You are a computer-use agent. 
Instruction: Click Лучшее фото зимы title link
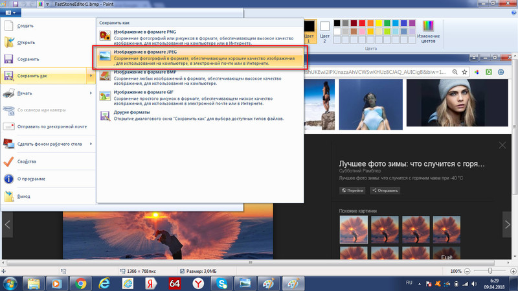[x=412, y=164]
